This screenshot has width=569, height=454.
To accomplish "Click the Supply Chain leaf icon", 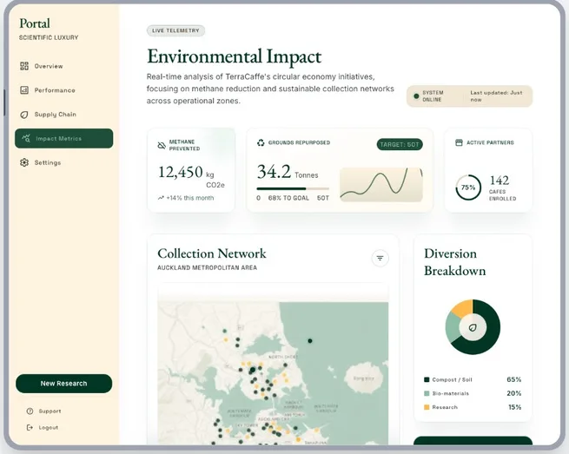I will click(x=24, y=115).
